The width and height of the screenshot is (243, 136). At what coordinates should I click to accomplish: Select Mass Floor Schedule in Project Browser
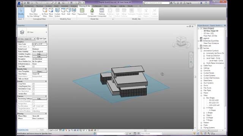(211, 43)
